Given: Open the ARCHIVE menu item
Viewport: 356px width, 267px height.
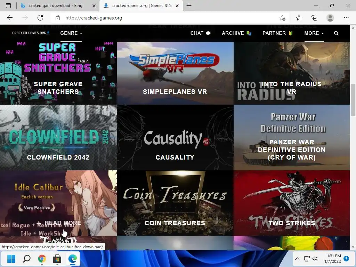Looking at the screenshot, I should click(x=236, y=33).
